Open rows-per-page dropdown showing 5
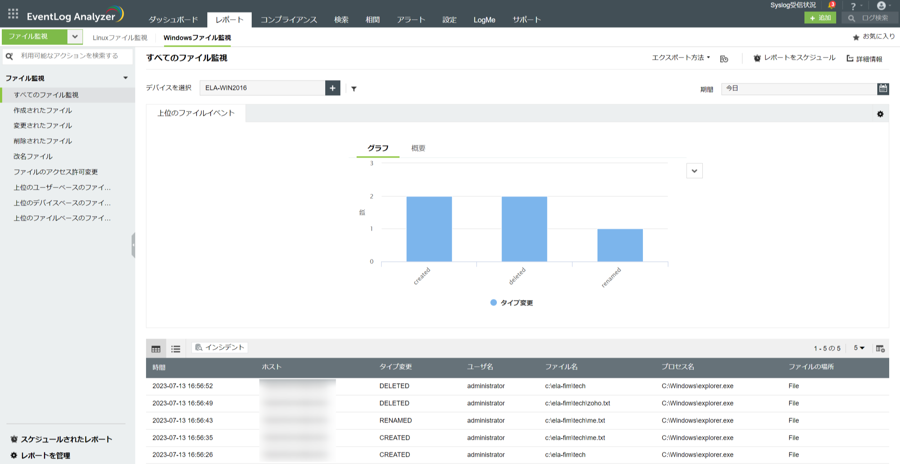900x464 pixels. pyautogui.click(x=859, y=348)
